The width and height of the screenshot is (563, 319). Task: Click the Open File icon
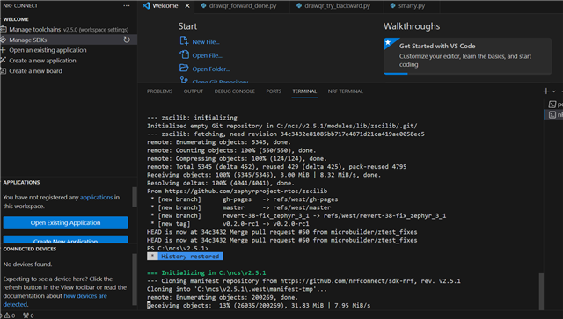184,54
